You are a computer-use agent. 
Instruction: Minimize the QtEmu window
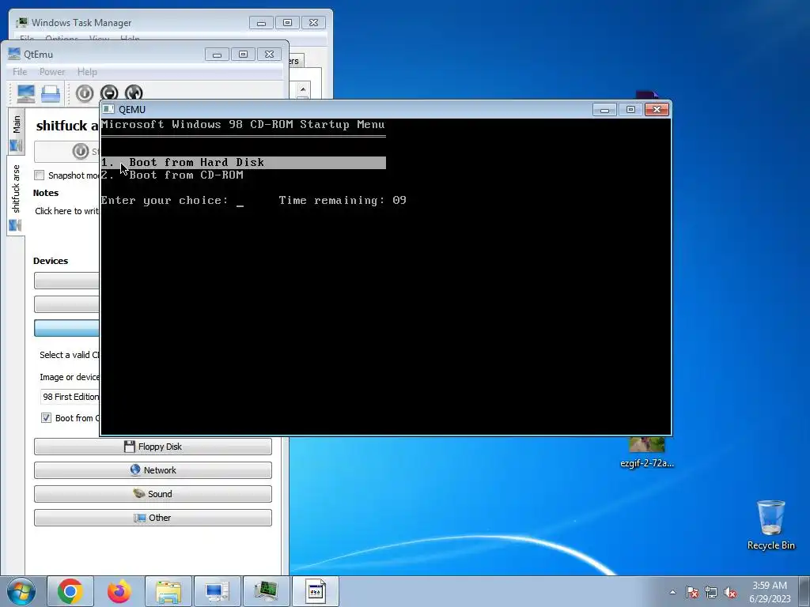pyautogui.click(x=217, y=55)
